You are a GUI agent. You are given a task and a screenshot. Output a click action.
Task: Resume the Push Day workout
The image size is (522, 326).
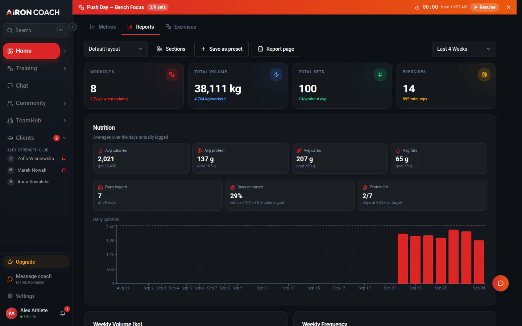point(485,7)
